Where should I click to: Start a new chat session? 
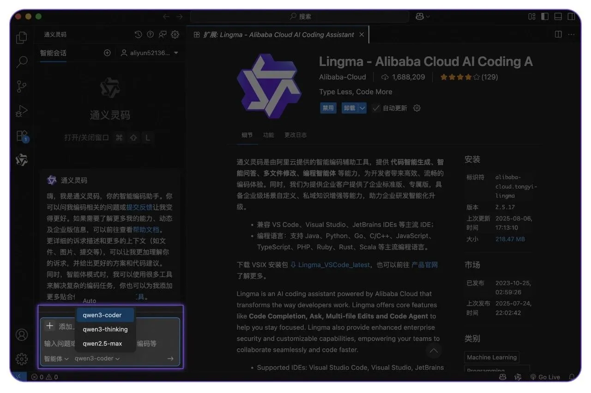(x=107, y=53)
